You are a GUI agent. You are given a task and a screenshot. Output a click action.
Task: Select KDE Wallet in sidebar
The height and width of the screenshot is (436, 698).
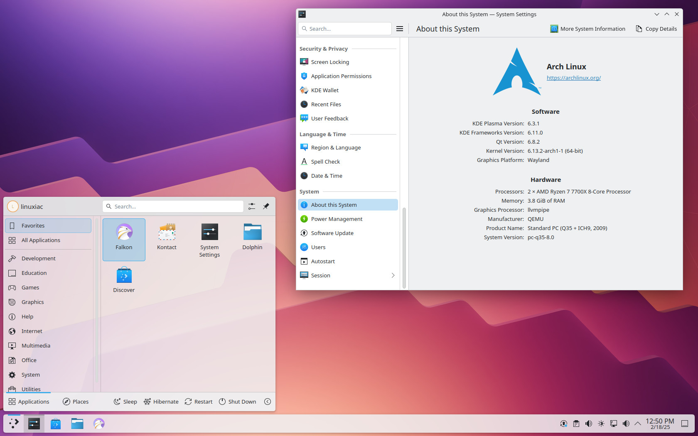point(348,90)
